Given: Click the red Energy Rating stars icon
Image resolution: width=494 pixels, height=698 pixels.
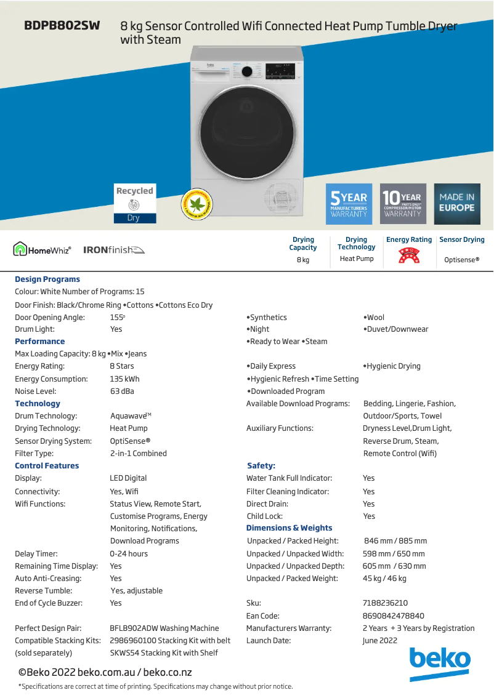Looking at the screenshot, I should pos(408,255).
